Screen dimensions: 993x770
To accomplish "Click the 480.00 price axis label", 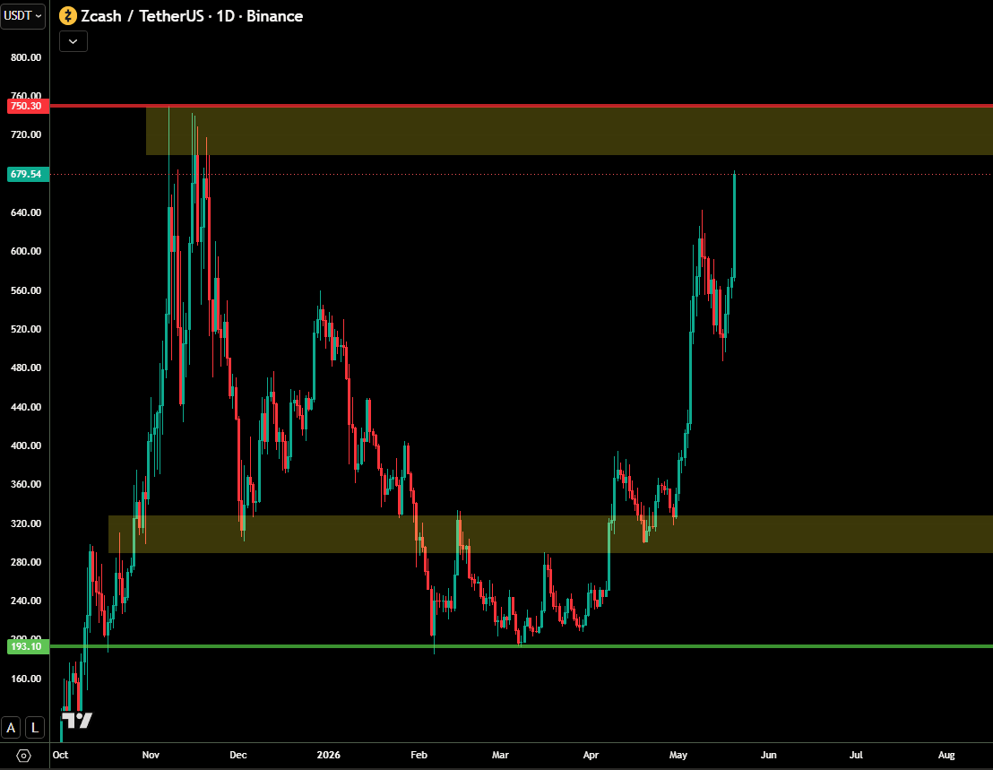I will [x=26, y=368].
